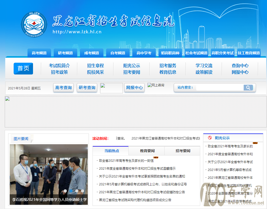Open sidebar link 2021年黑龙江省普通高校专升本

(230, 178)
